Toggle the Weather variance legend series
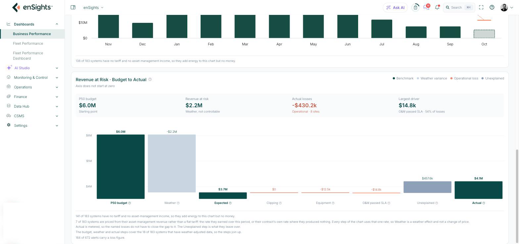The image size is (519, 244). (x=432, y=78)
